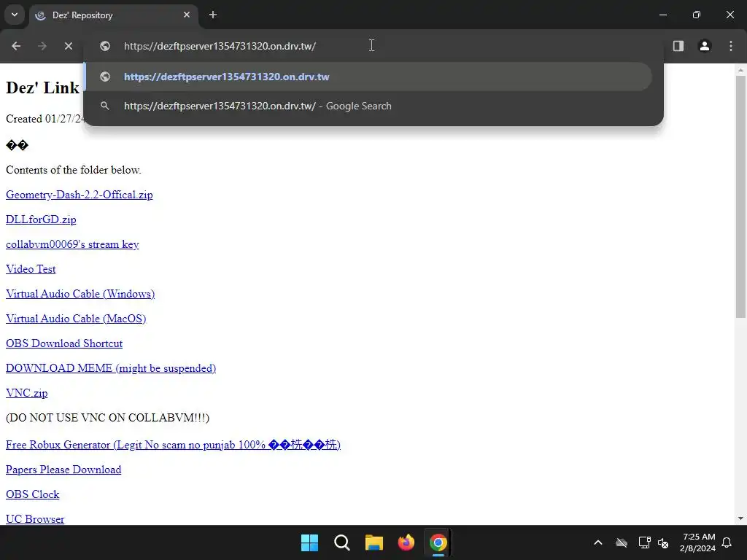Select the Dez' Repository tab
Screen dimensions: 747x560
pyautogui.click(x=113, y=15)
